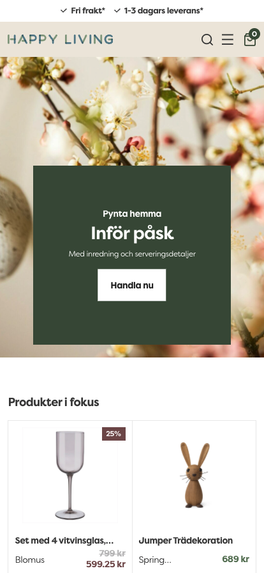The width and height of the screenshot is (264, 573).
Task: Click the 689 kr price
Action: click(x=235, y=559)
